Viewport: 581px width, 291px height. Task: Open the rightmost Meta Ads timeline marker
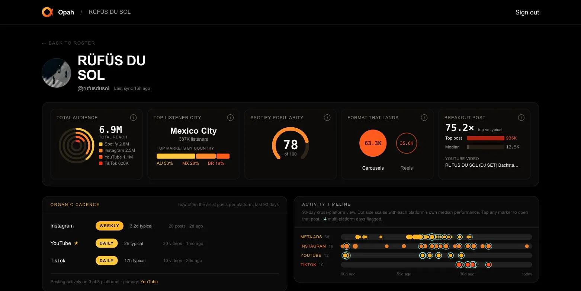pos(470,237)
